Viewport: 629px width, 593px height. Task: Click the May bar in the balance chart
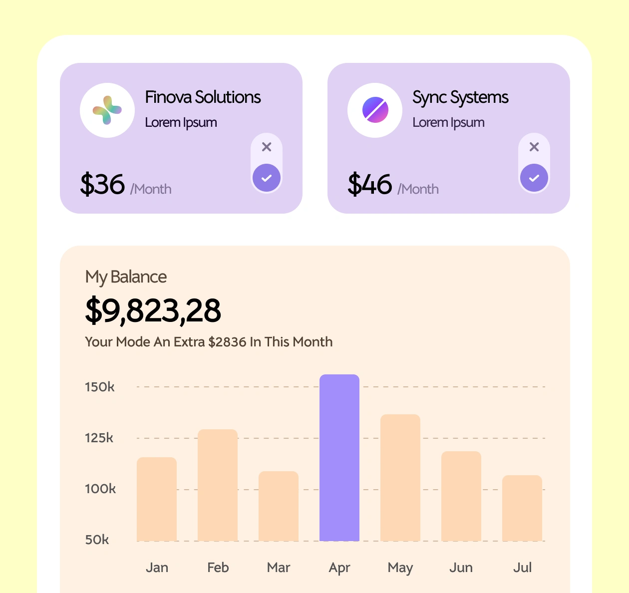(400, 478)
